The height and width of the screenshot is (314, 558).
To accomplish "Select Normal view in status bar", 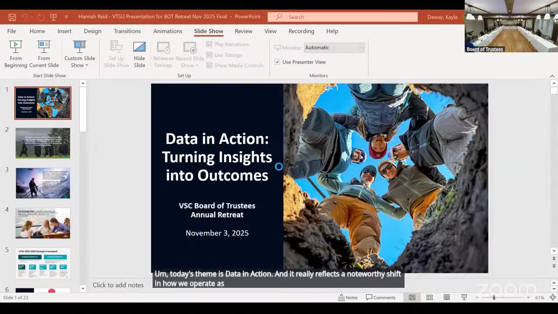I will point(412,297).
